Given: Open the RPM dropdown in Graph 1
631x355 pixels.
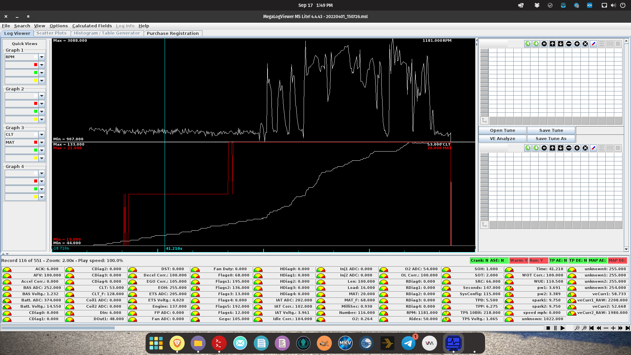Looking at the screenshot, I should coord(41,57).
